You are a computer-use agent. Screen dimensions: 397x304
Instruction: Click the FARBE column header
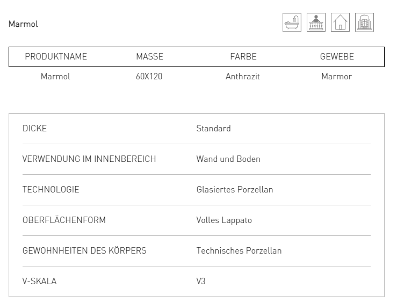[x=243, y=57]
